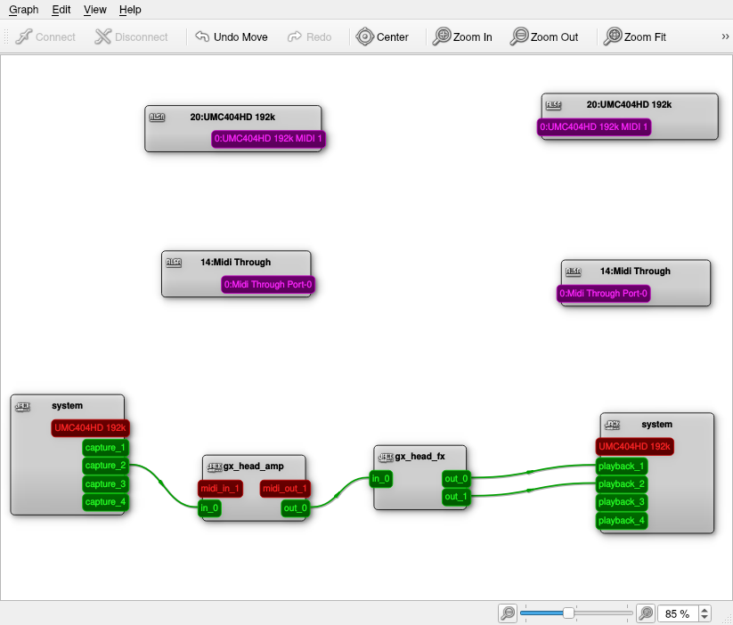733x625 pixels.
Task: Open the toolbar overflow chevron
Action: click(x=724, y=37)
